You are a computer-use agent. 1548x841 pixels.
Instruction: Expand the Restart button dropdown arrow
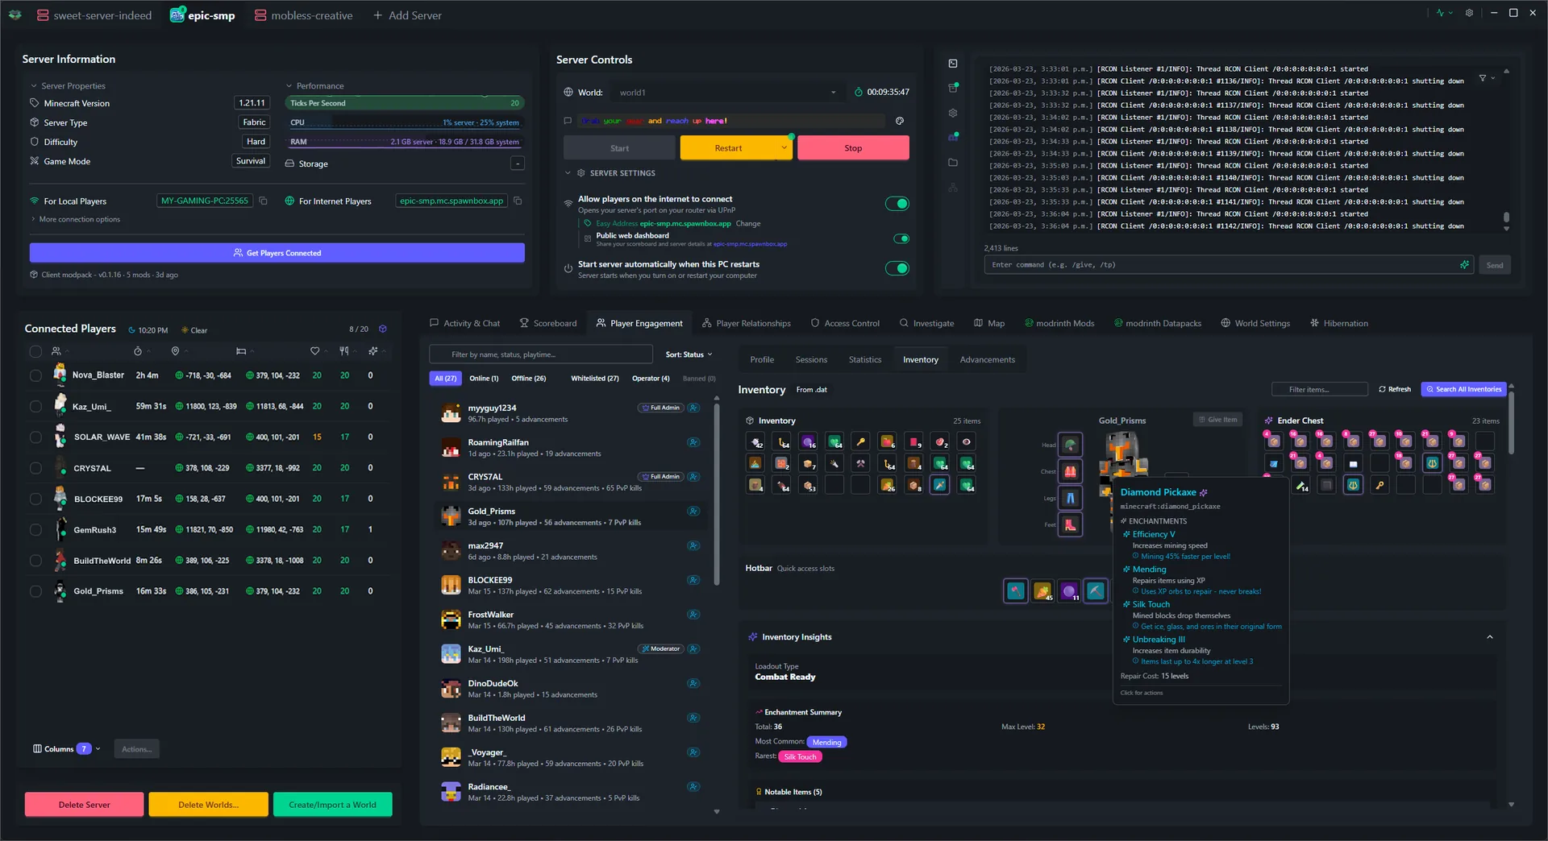click(x=783, y=147)
